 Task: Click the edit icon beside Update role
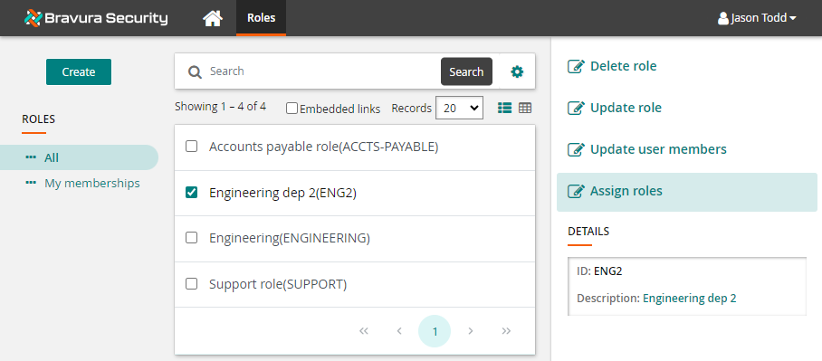[576, 108]
